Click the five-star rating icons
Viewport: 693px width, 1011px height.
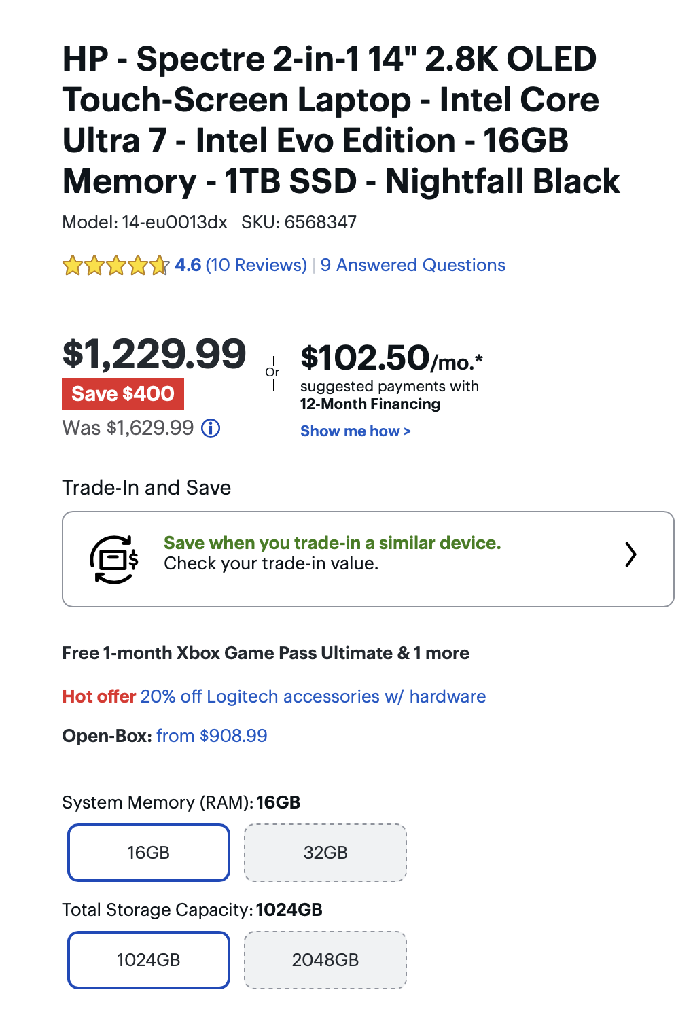click(x=115, y=265)
